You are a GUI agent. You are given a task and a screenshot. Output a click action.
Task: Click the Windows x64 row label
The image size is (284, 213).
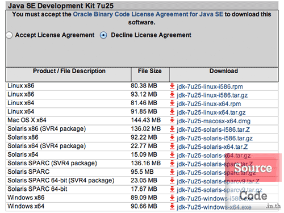[26, 206]
